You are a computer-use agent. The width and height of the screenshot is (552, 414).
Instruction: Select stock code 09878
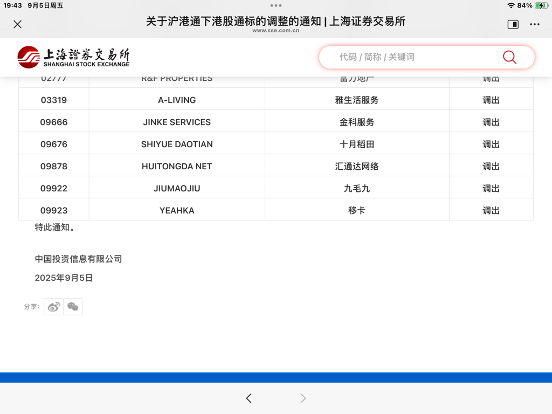[x=54, y=166]
